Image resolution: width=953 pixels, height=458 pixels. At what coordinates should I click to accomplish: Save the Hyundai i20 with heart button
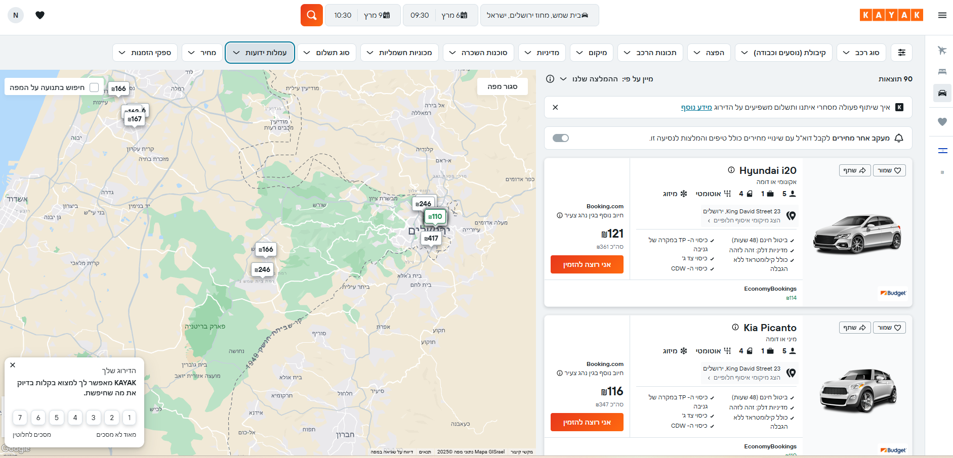pyautogui.click(x=889, y=171)
